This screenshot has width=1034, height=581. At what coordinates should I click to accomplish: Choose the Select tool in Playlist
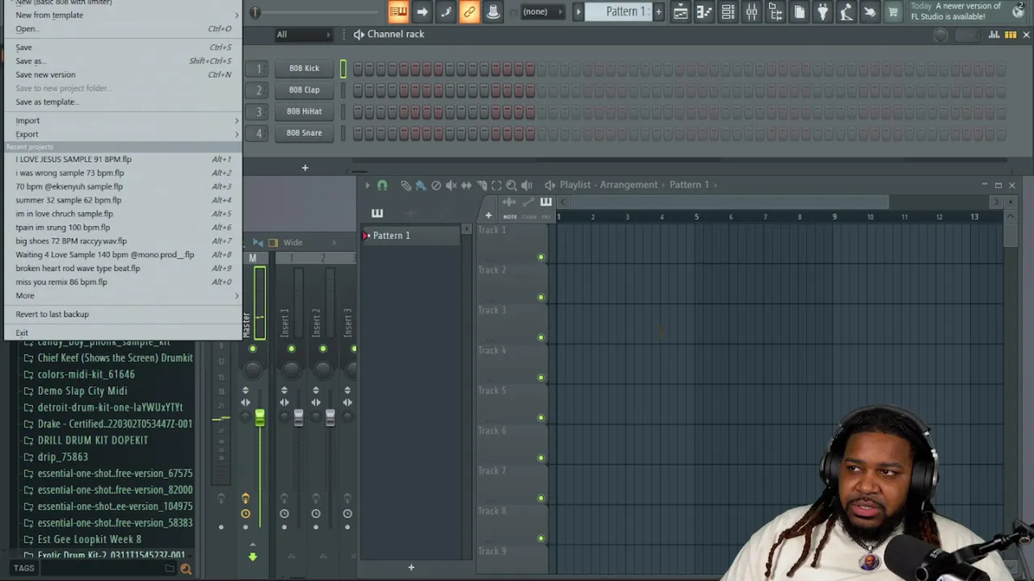pos(497,185)
